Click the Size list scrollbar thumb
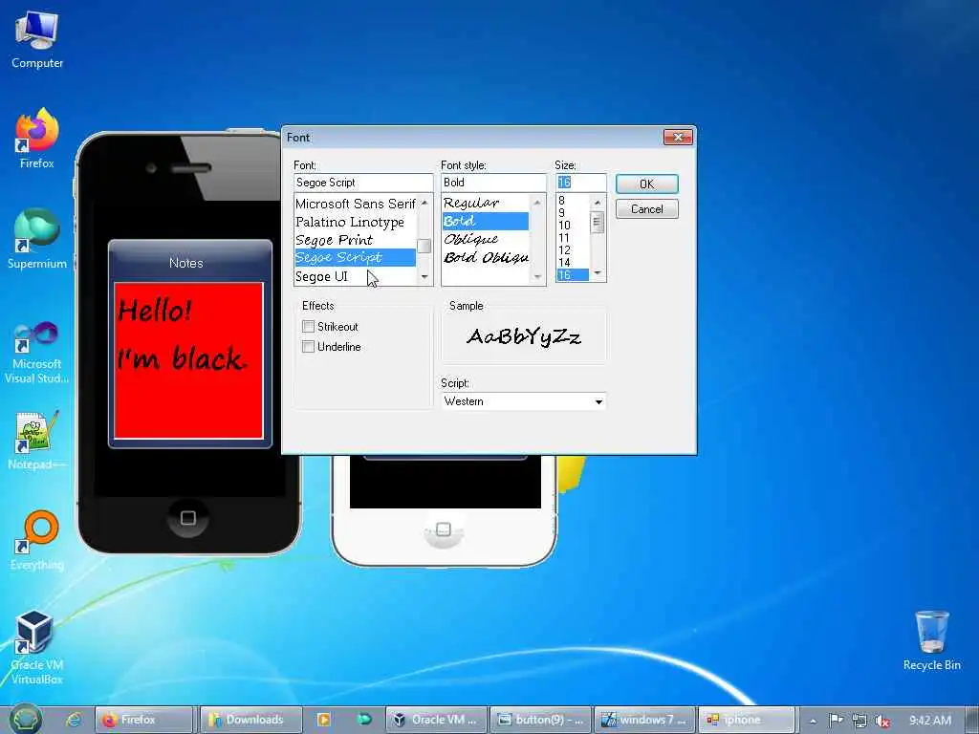Screen dimensions: 979x734 [x=597, y=222]
